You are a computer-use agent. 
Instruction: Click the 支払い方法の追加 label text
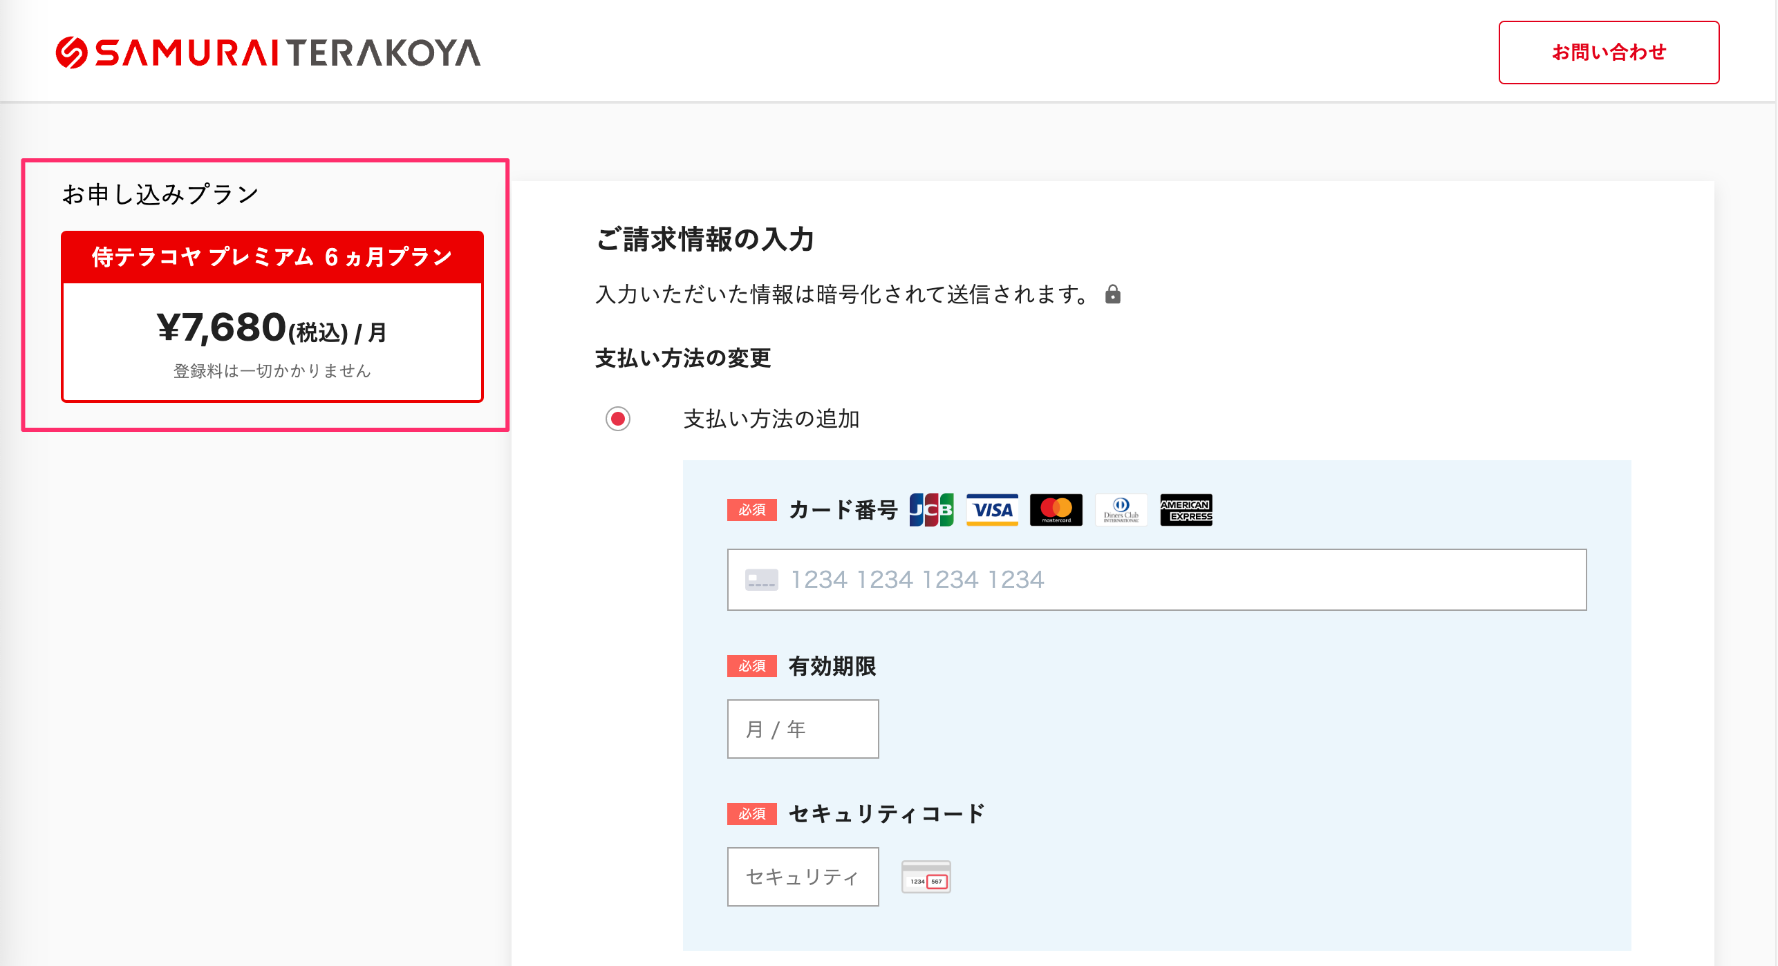771,419
